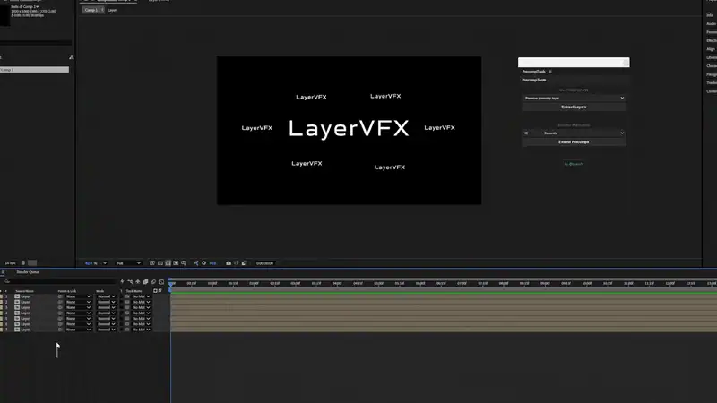Open Track Matte dropdown for layer 2

pos(142,302)
